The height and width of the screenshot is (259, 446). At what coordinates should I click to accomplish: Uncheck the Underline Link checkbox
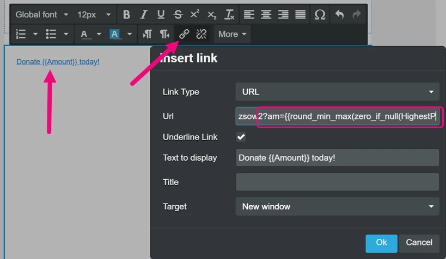pyautogui.click(x=241, y=137)
